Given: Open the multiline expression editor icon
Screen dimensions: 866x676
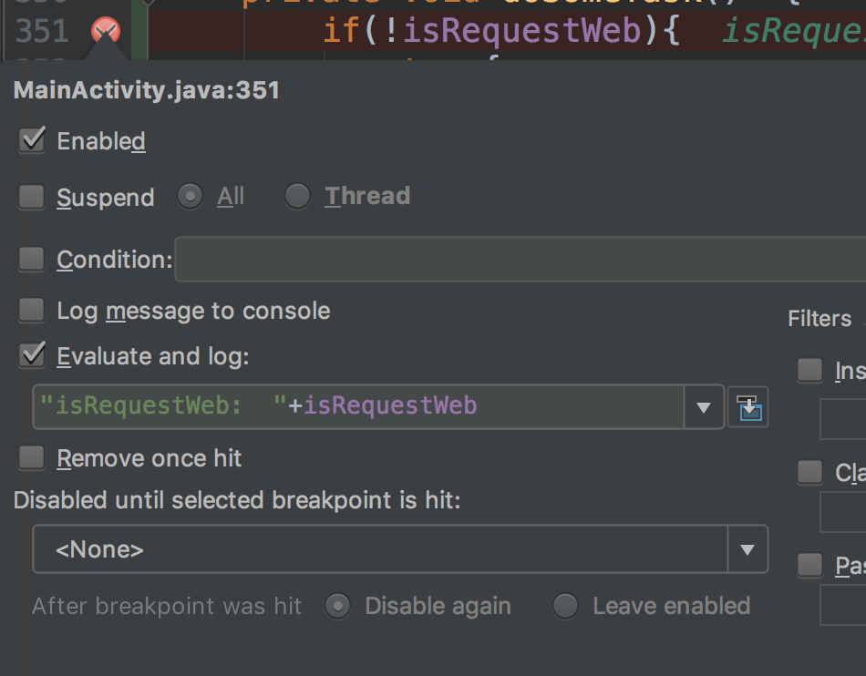Looking at the screenshot, I should (x=747, y=407).
